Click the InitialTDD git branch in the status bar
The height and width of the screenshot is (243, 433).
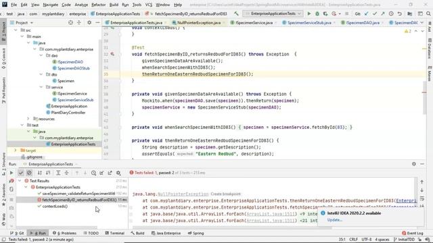point(405,240)
